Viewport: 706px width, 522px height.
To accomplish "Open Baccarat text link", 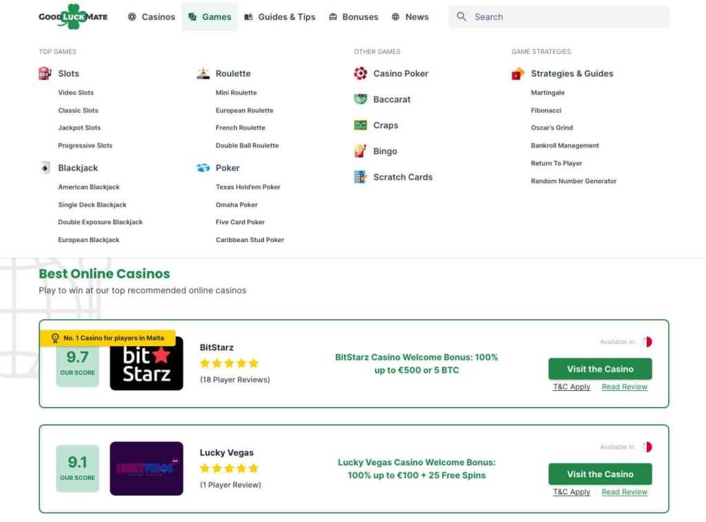I will [x=392, y=99].
